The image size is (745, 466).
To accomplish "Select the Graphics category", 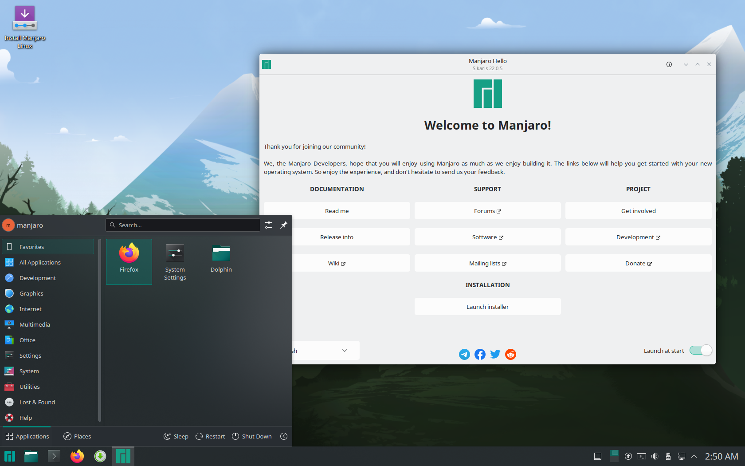I will coord(48,293).
